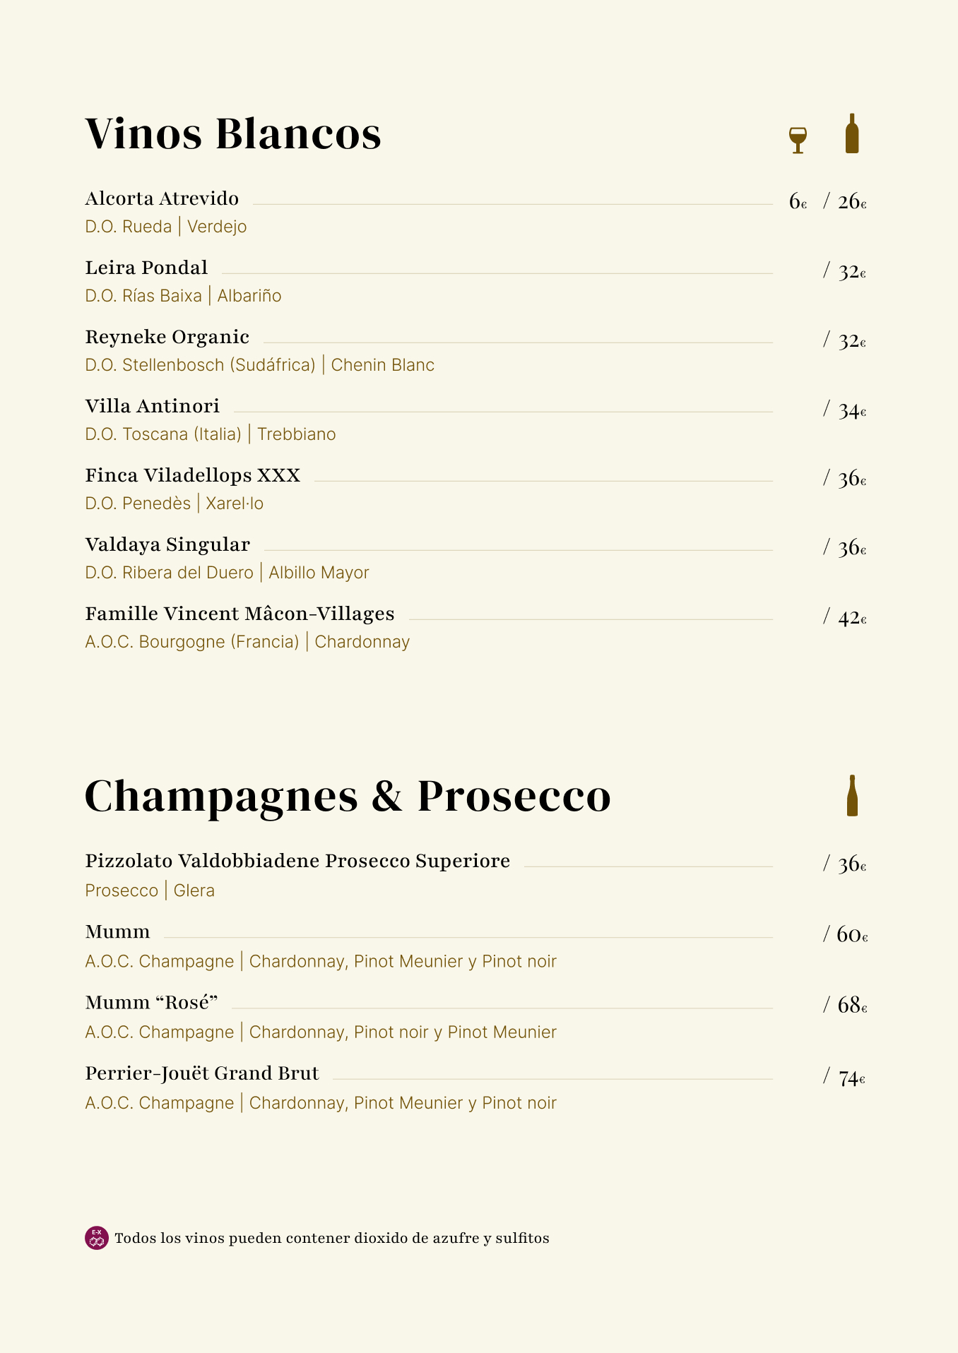Click the purple sulfites allergen icon
The height and width of the screenshot is (1353, 958).
click(x=97, y=1238)
